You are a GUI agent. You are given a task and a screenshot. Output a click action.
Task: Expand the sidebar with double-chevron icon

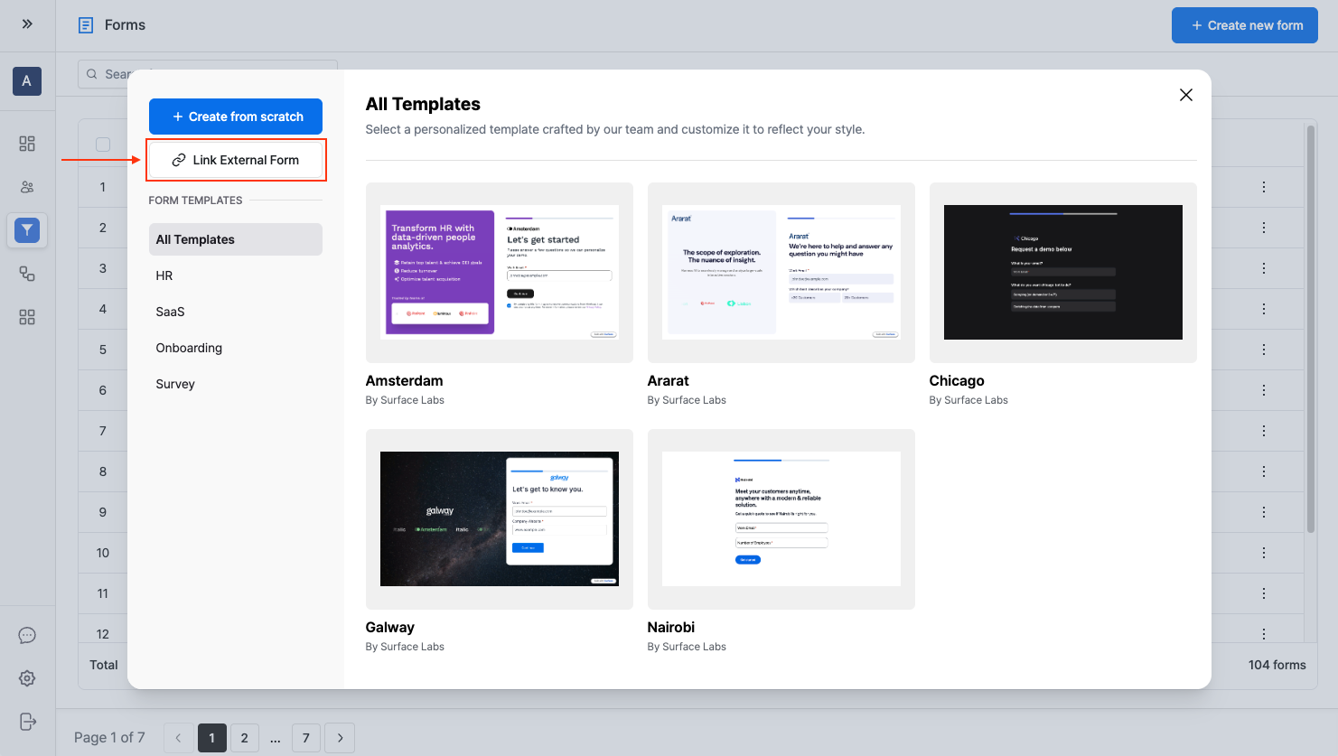pos(27,24)
